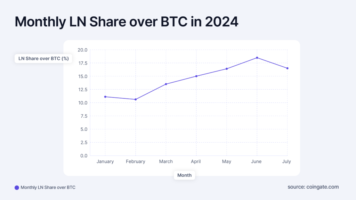Click the 10.0 y-axis tick label

coord(83,103)
